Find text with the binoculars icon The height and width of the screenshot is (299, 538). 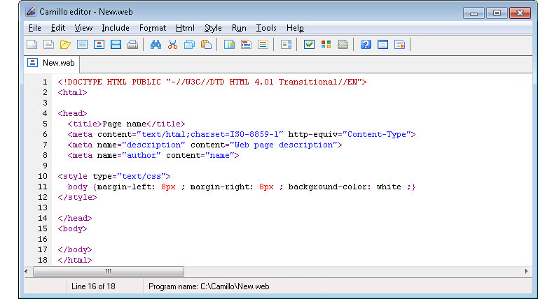[x=156, y=45]
